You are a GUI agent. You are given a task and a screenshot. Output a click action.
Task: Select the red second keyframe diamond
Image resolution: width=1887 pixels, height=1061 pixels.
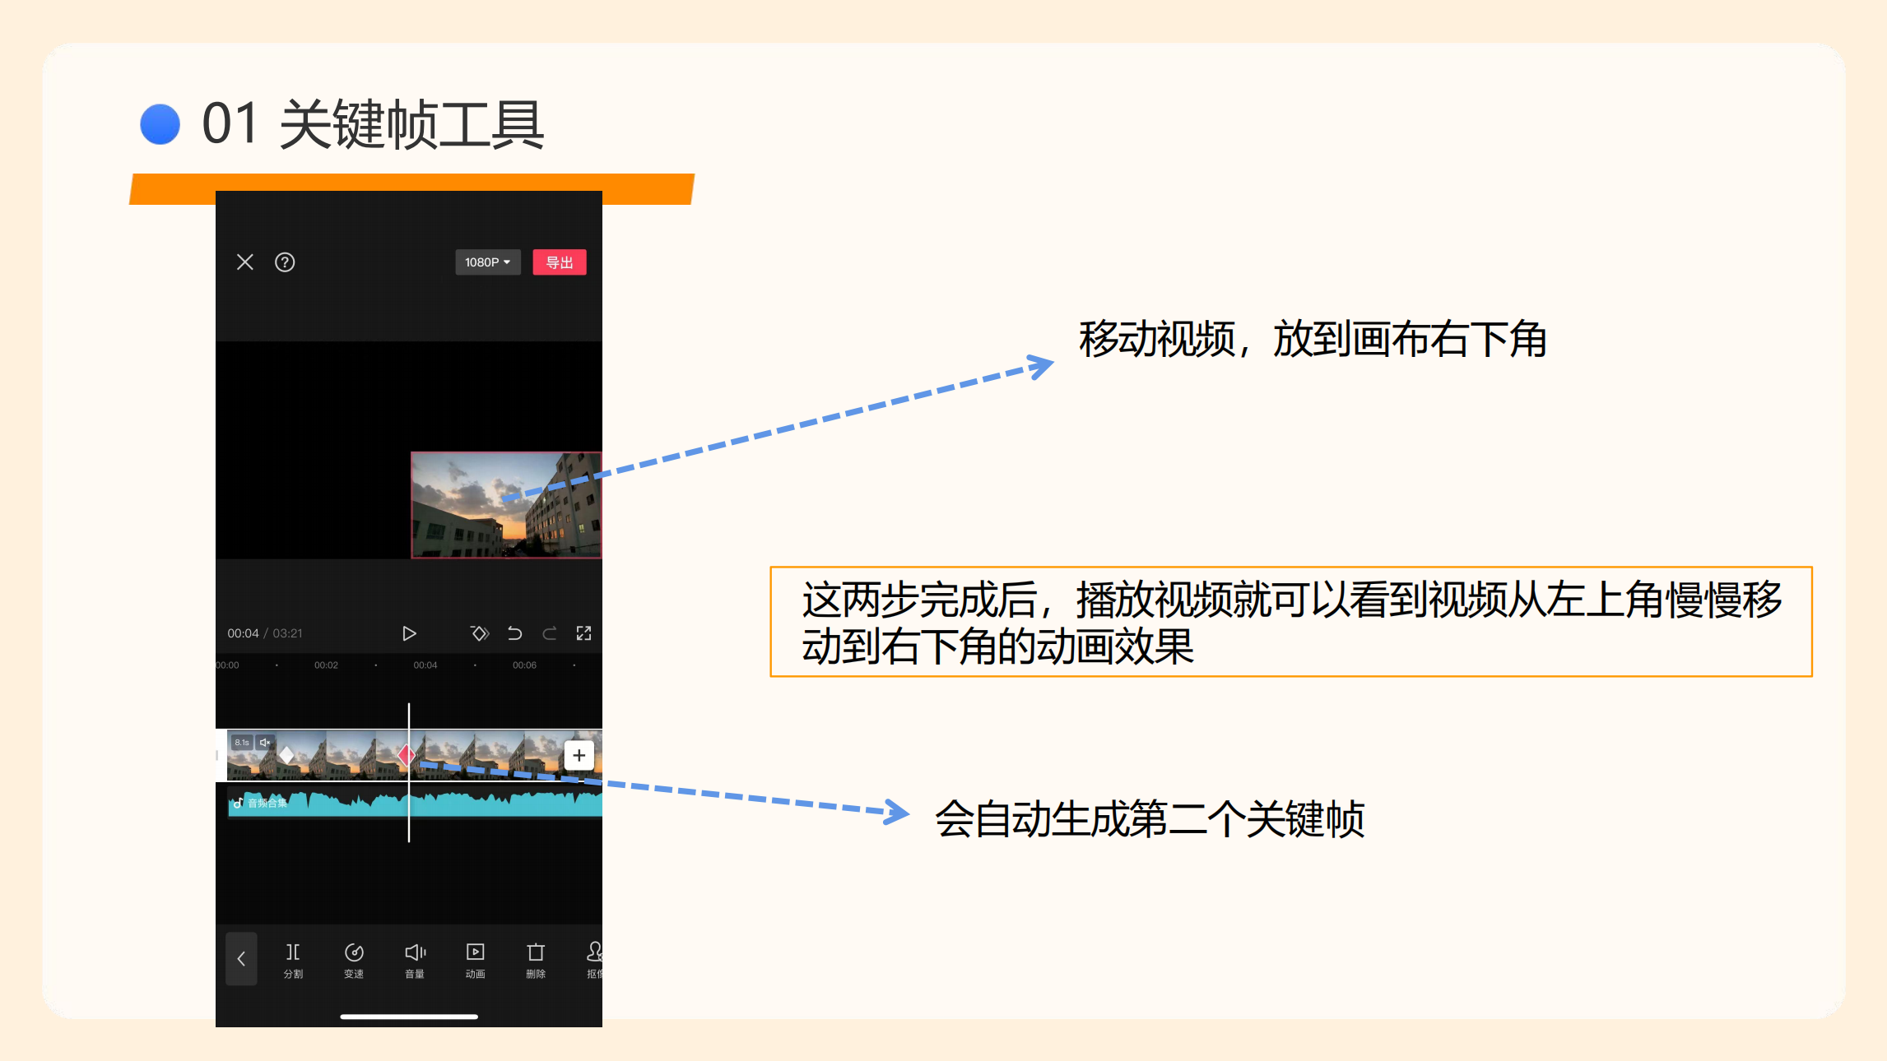406,754
